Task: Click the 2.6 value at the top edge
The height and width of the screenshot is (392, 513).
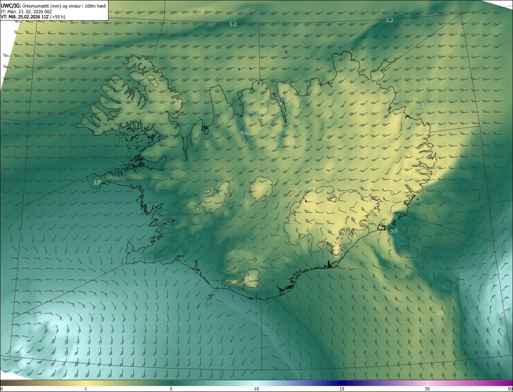Action: (201, 10)
